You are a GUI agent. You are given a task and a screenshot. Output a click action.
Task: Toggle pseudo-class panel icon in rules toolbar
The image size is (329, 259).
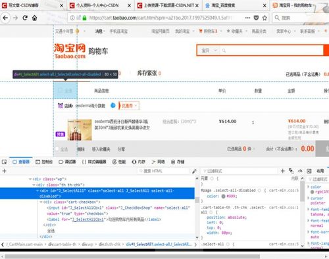(291, 171)
